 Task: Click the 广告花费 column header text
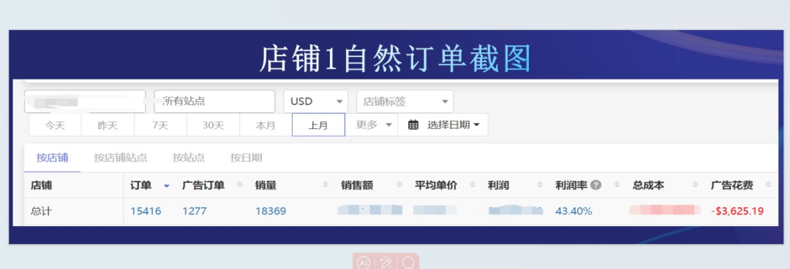coord(732,185)
